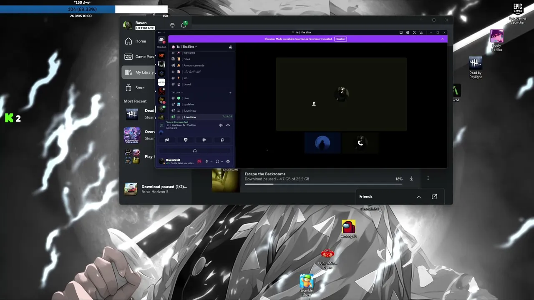
Task: Resume Escape the Backrooms download arrow
Action: tap(411, 179)
